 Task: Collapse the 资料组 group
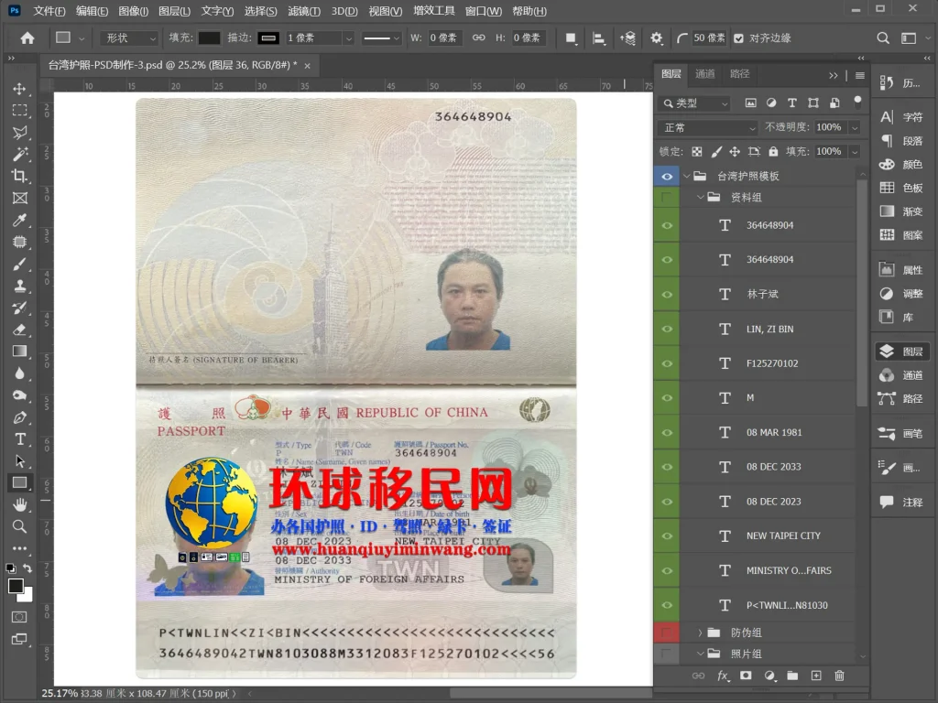click(700, 198)
